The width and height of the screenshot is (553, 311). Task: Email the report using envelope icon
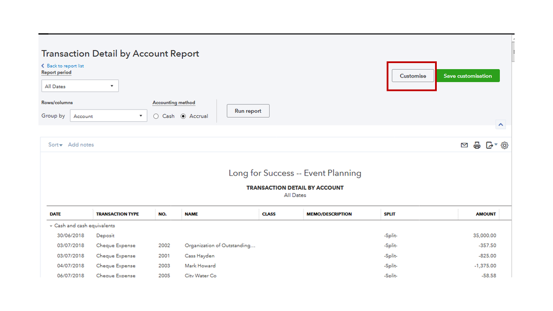(464, 146)
